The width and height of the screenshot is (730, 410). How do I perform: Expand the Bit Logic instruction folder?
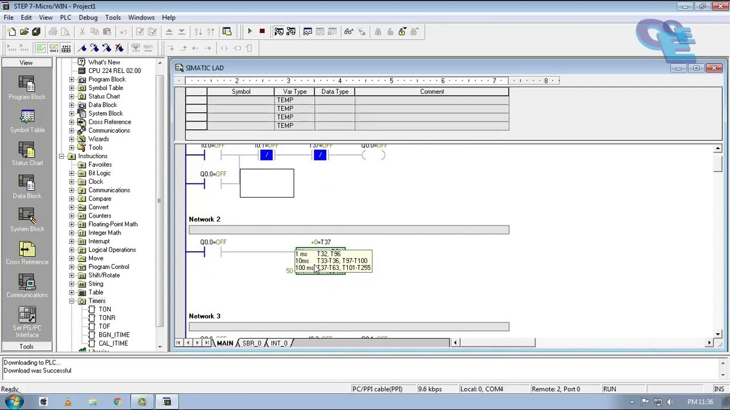point(72,173)
